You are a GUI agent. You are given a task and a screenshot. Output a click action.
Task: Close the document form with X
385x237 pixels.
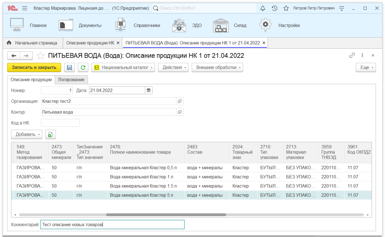click(x=373, y=55)
